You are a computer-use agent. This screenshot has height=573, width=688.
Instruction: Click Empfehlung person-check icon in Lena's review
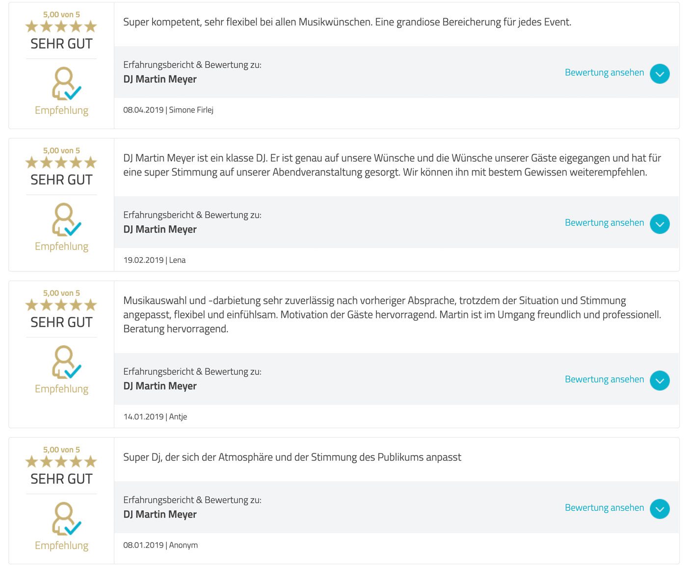tap(66, 219)
